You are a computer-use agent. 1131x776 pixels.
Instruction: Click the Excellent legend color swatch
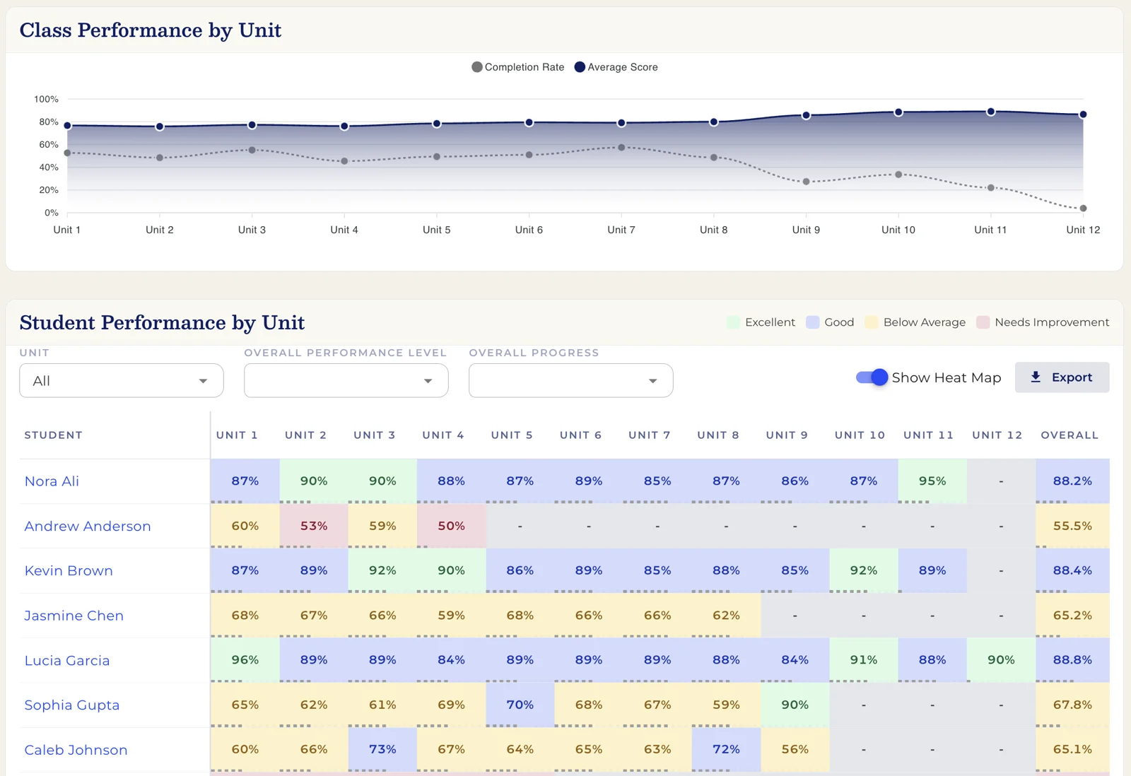click(x=733, y=322)
